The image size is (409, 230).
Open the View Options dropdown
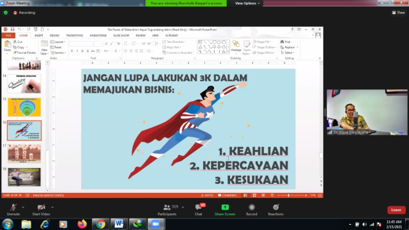[247, 3]
